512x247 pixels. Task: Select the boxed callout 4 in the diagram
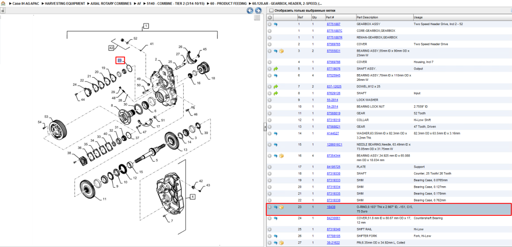(193, 197)
